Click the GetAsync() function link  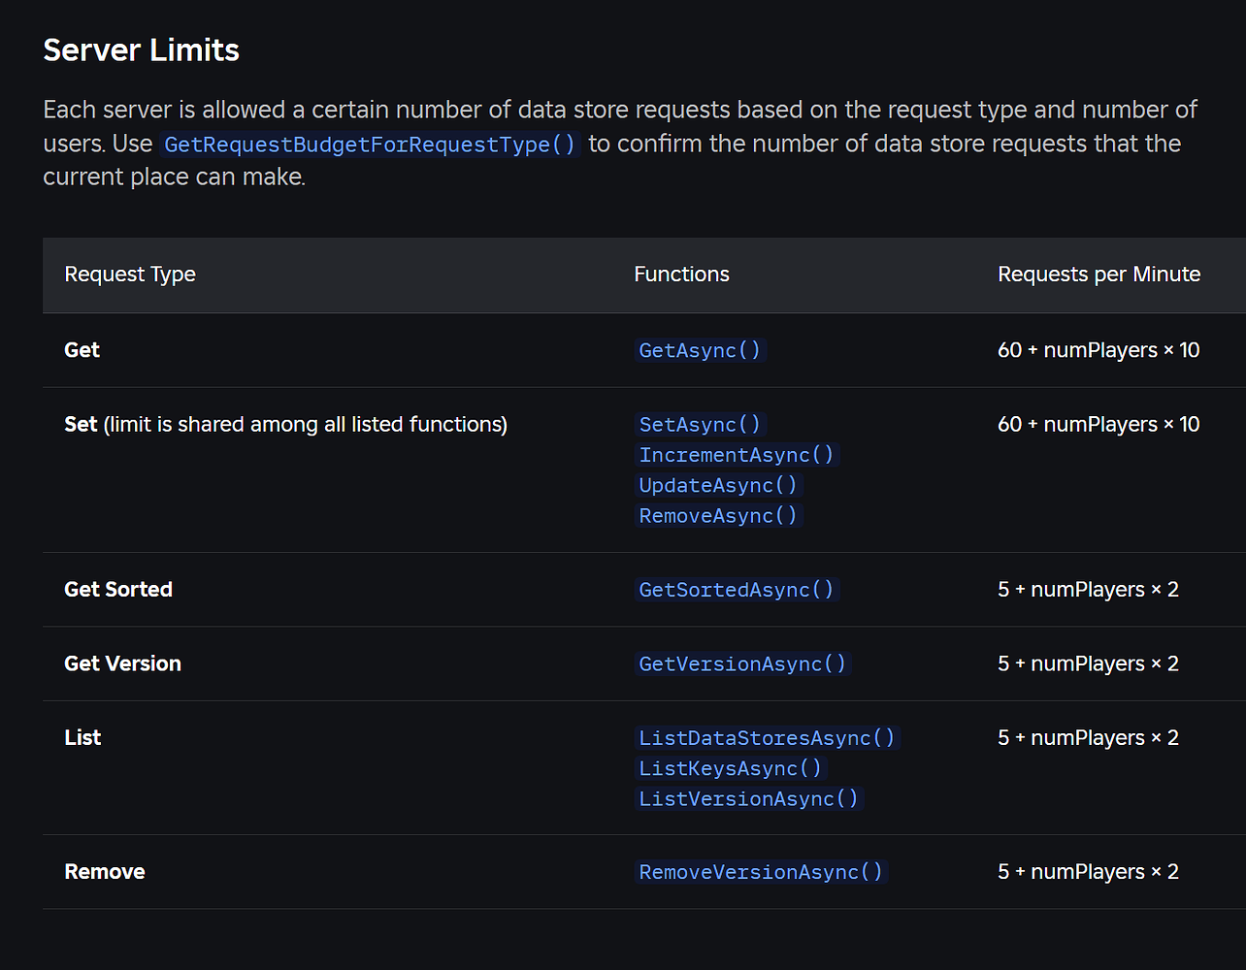pos(700,350)
